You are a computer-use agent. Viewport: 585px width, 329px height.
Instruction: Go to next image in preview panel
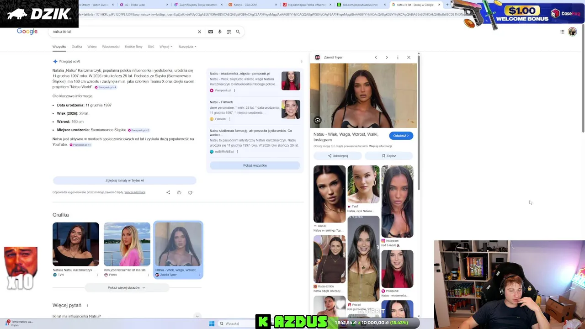point(387,57)
